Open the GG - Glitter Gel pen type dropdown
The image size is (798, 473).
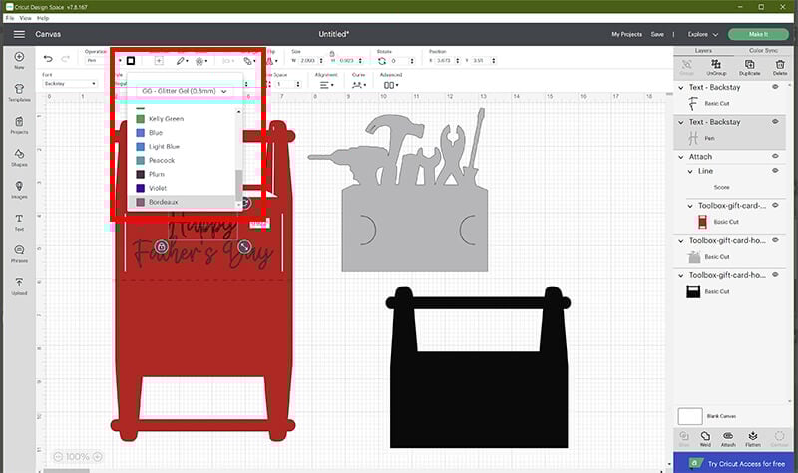183,91
